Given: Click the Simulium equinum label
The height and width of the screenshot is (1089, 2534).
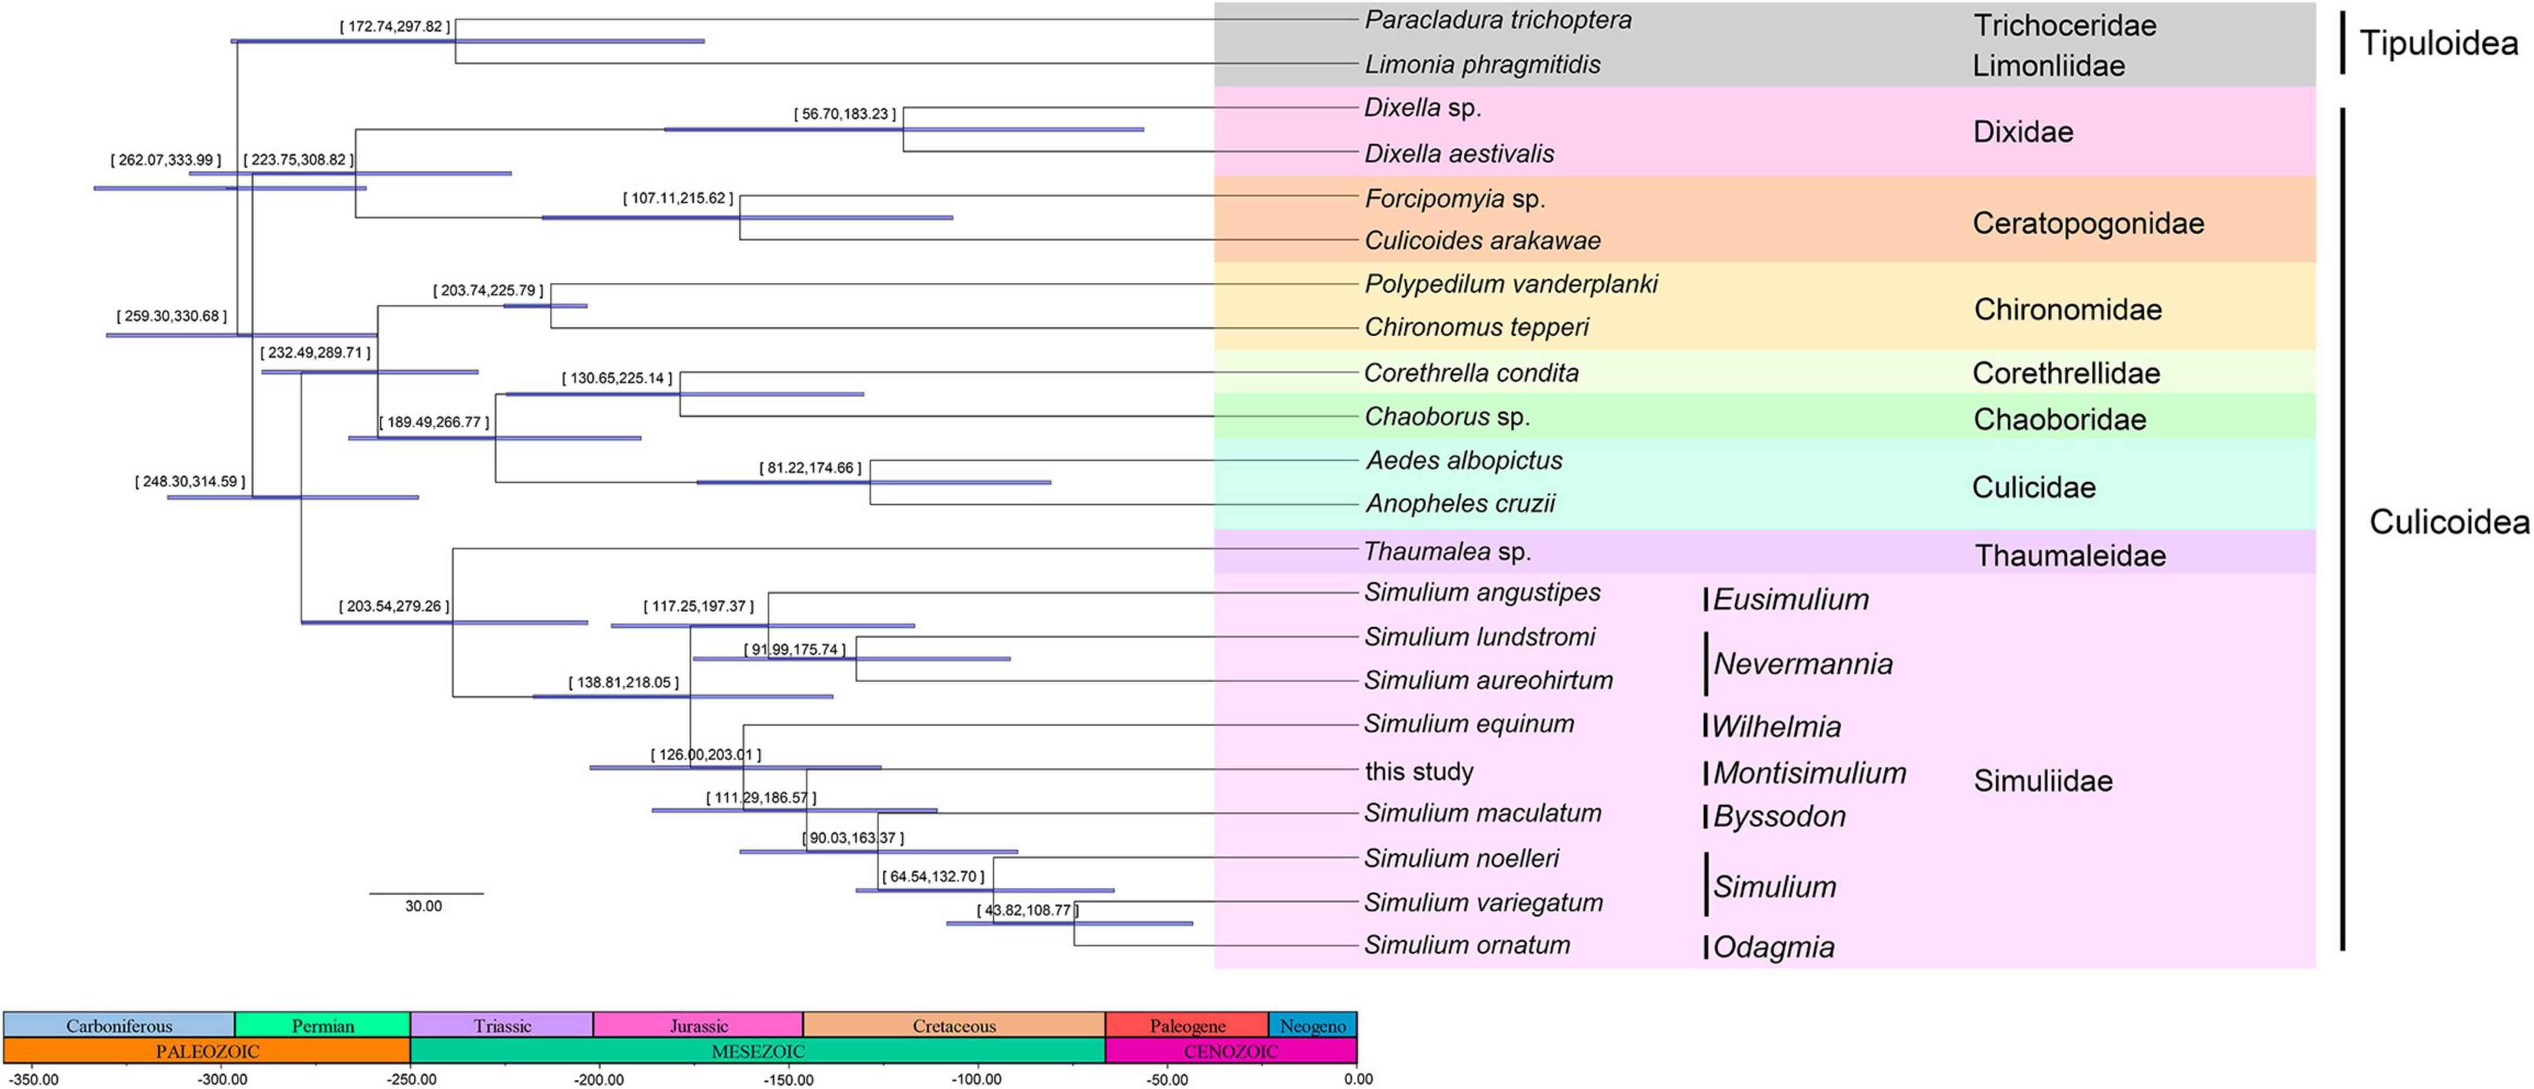Looking at the screenshot, I should (x=1470, y=724).
